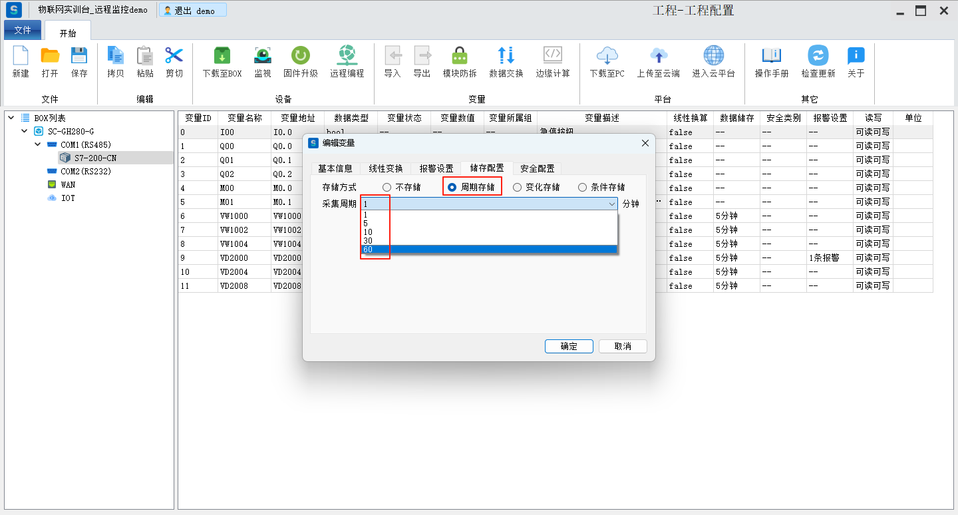
Task: Collapse the SC-GH280-G tree node
Action: [25, 131]
